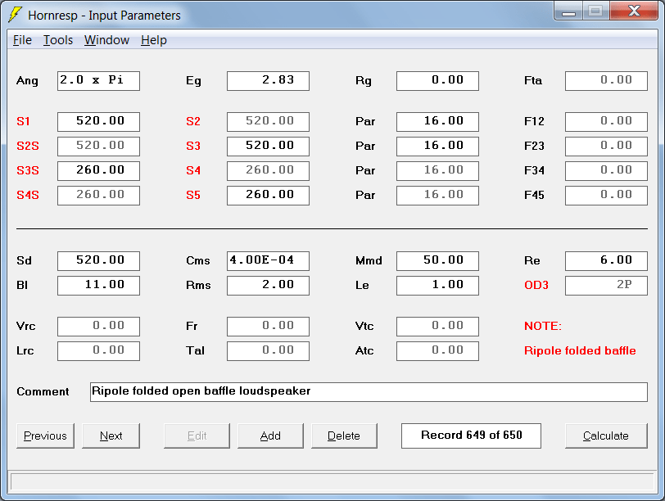Select the Bl field with 11.00
665x501 pixels.
(x=98, y=285)
